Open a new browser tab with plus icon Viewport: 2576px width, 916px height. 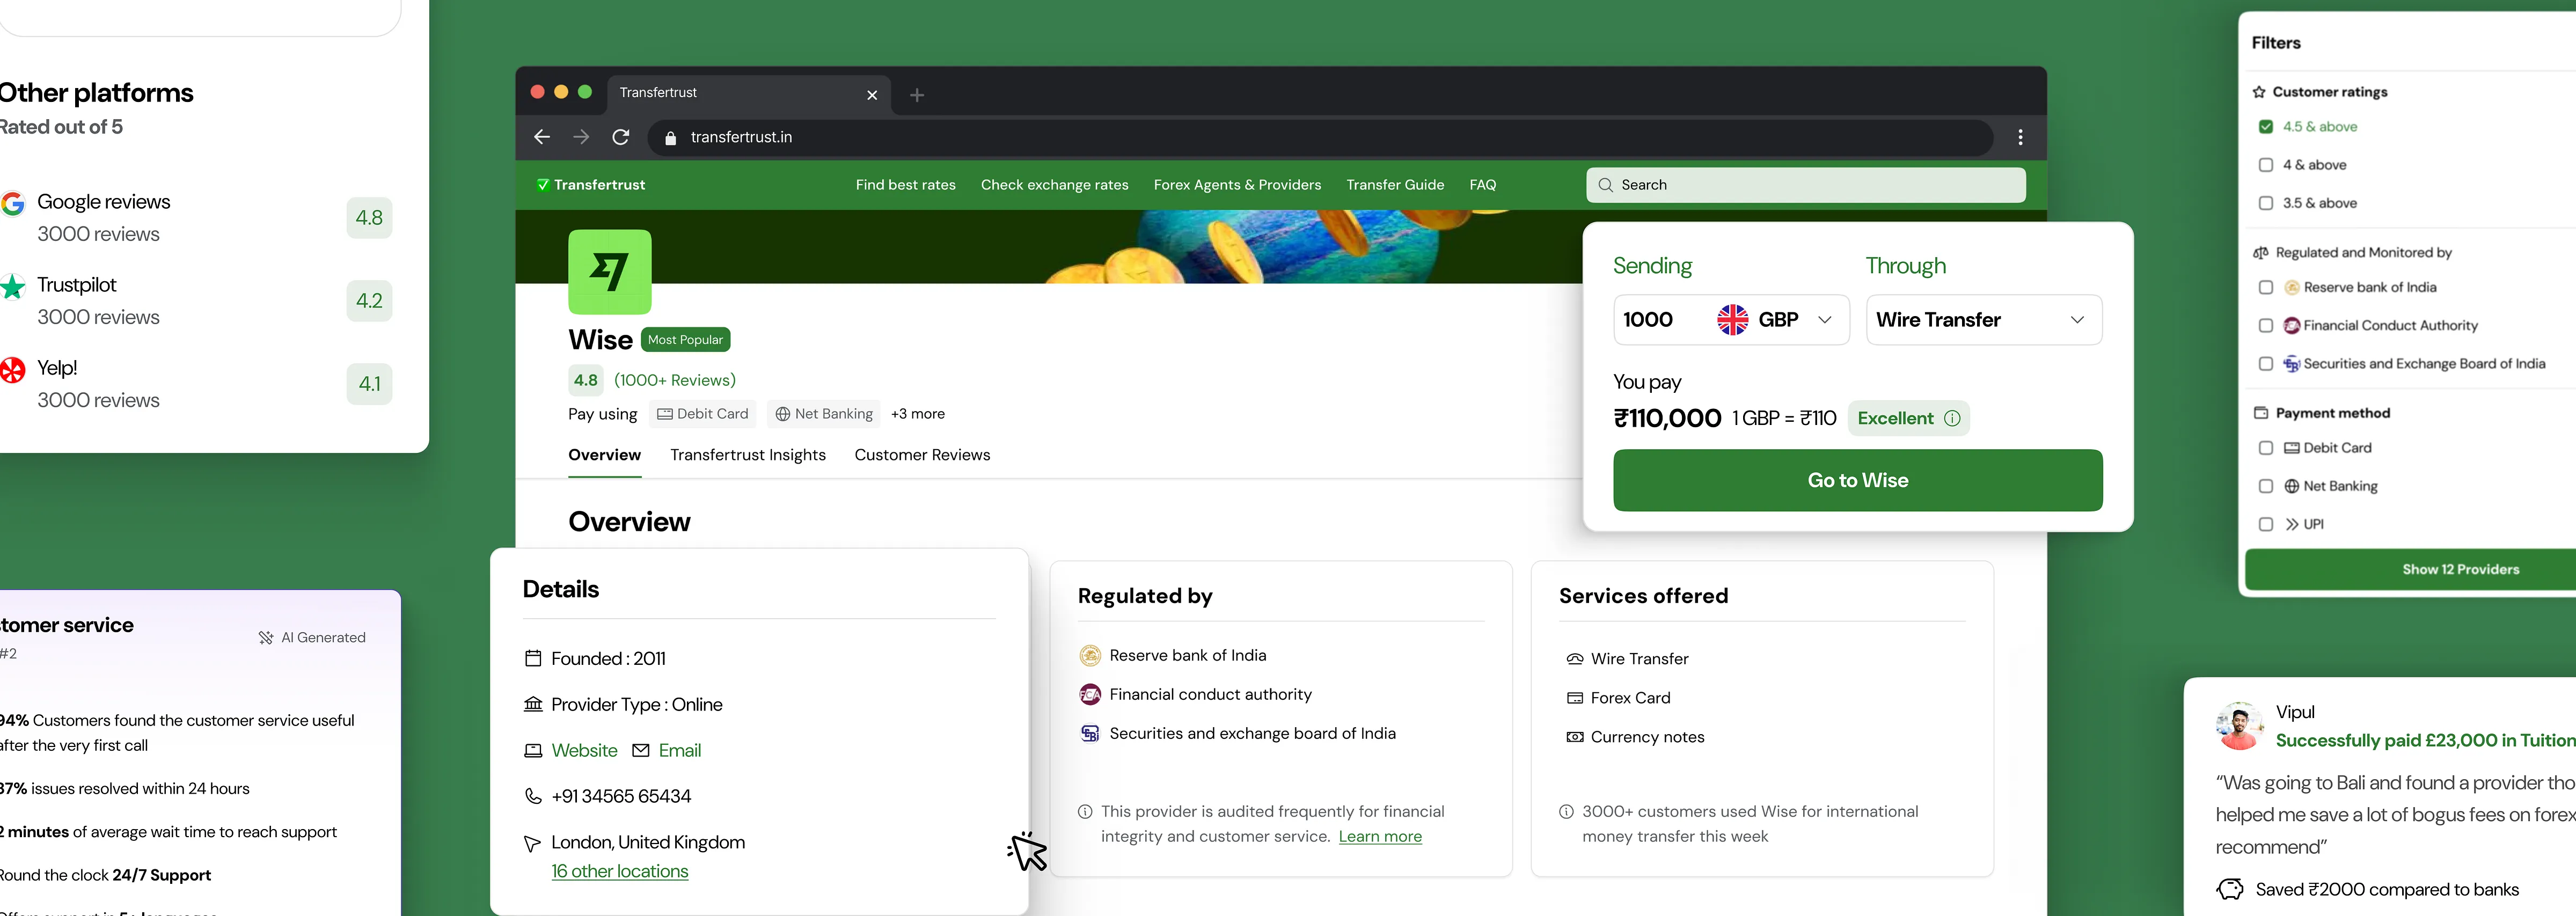[x=916, y=95]
